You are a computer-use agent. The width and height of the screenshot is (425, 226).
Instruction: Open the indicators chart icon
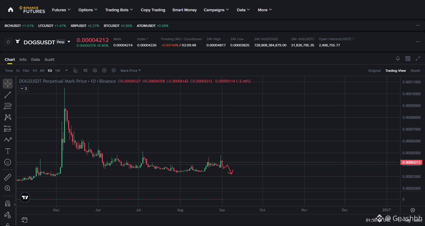point(76,70)
